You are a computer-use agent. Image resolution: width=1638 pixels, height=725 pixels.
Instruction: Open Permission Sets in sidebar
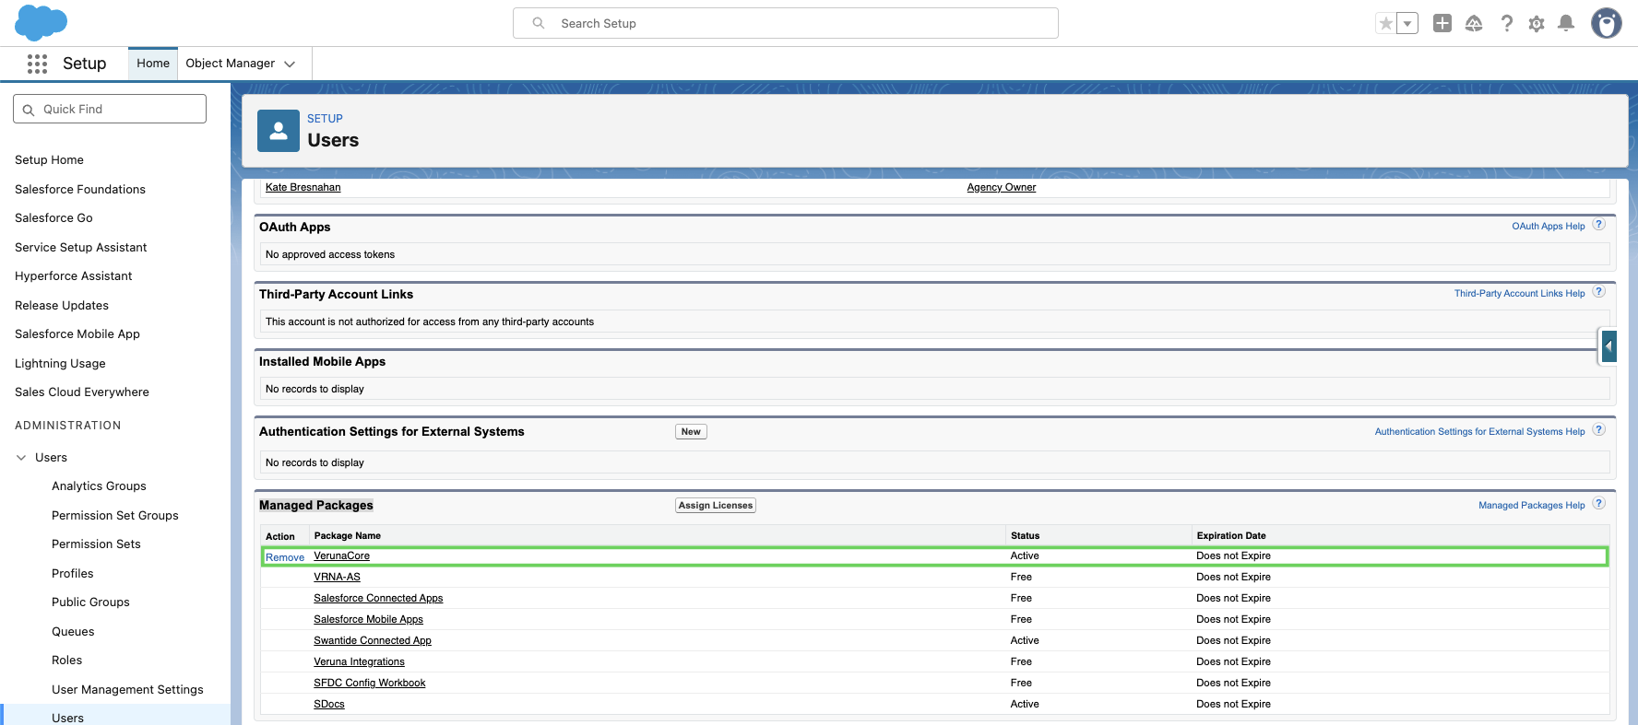(96, 544)
